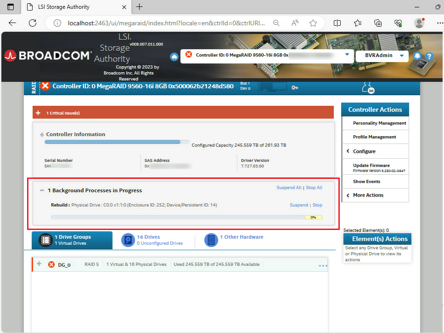Click the Suspend All link
This screenshot has height=333, width=444.
point(289,188)
